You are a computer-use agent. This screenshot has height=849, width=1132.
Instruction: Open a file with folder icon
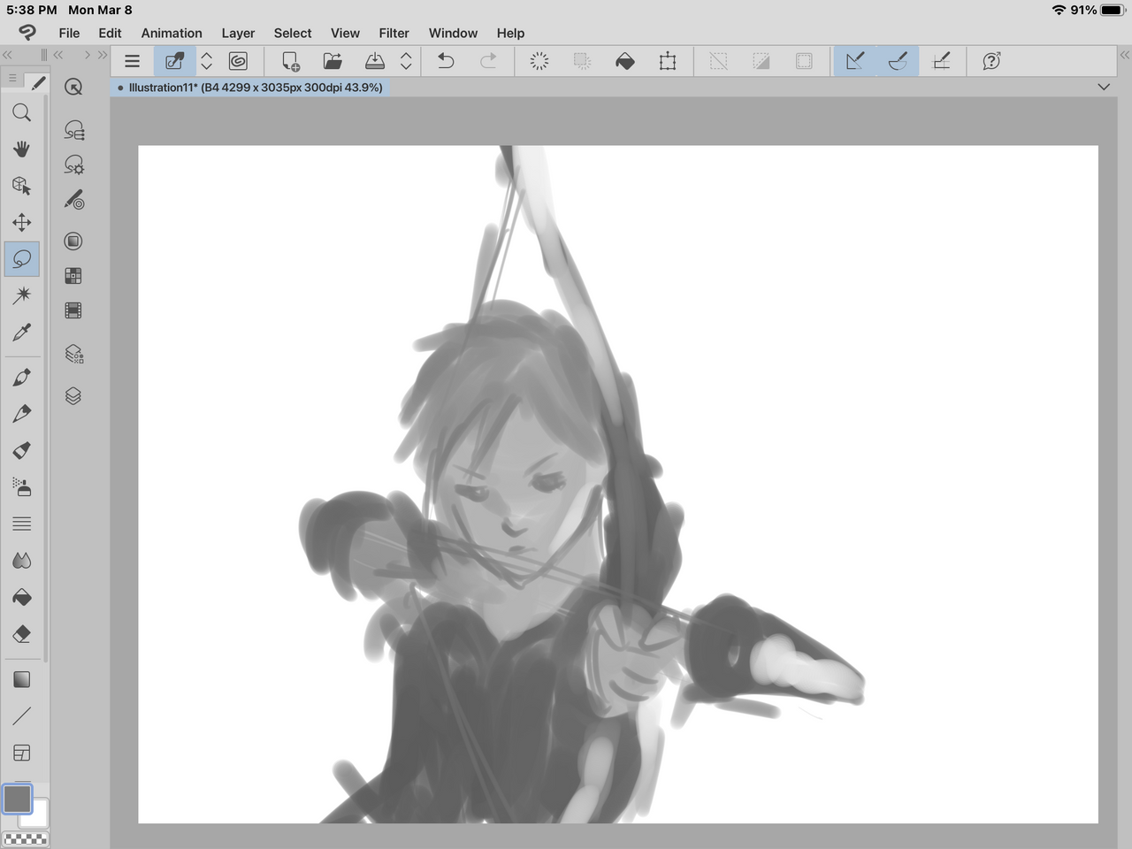(x=333, y=61)
